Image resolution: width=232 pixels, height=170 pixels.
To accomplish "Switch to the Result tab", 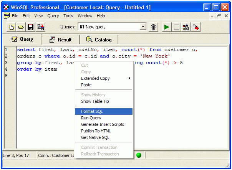I will (61, 40).
